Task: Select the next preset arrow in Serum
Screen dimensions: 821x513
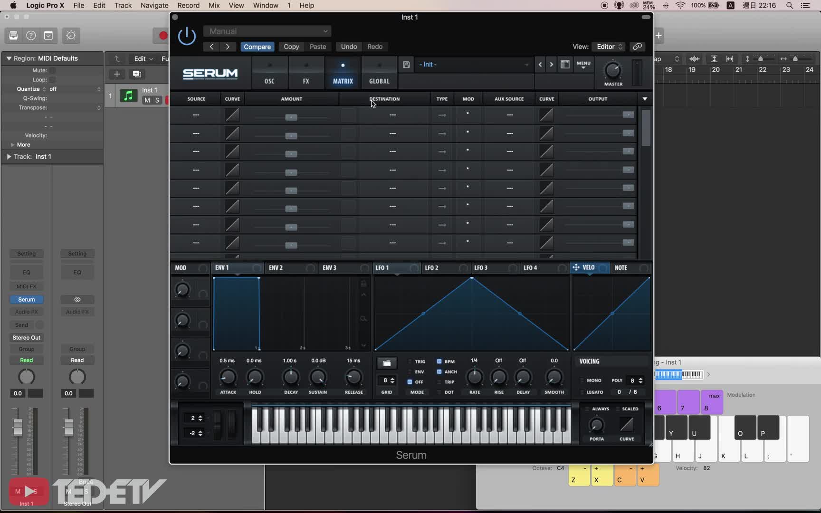Action: 551,65
